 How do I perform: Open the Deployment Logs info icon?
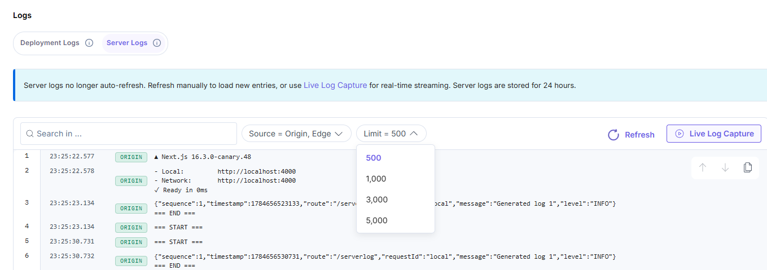(89, 43)
